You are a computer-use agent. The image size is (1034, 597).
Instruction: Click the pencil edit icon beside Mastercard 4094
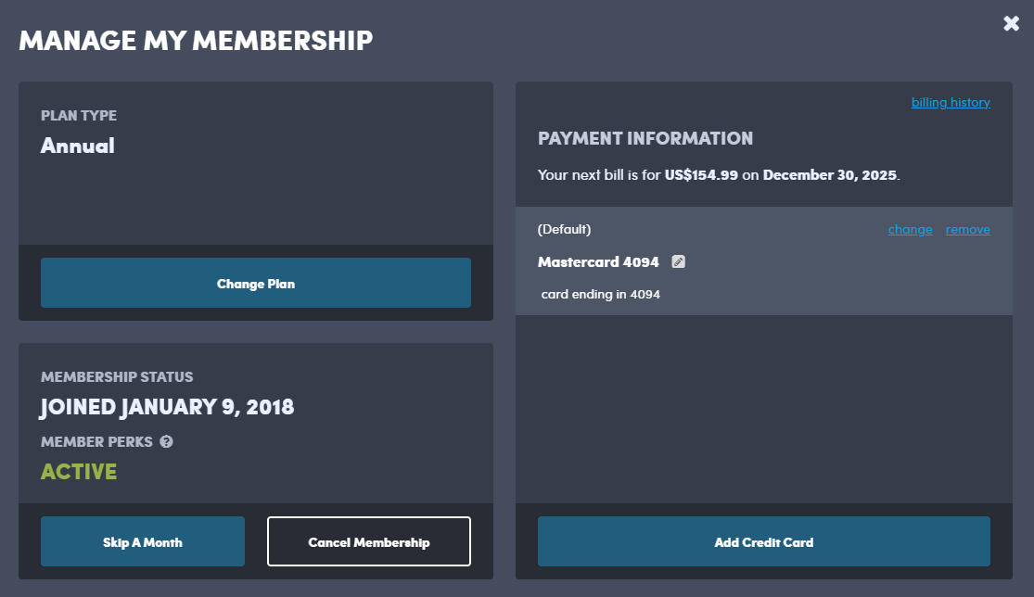point(679,262)
